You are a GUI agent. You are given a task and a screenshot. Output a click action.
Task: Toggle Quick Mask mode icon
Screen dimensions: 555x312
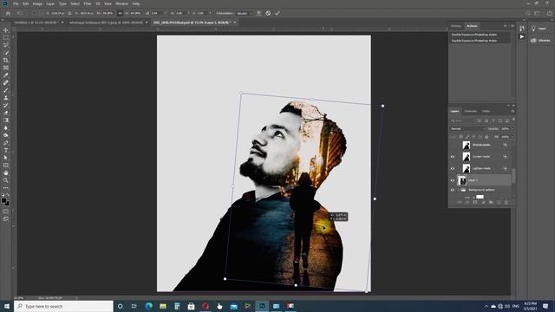coord(6,211)
